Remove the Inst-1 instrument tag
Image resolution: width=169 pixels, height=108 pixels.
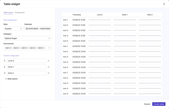(x=11, y=48)
